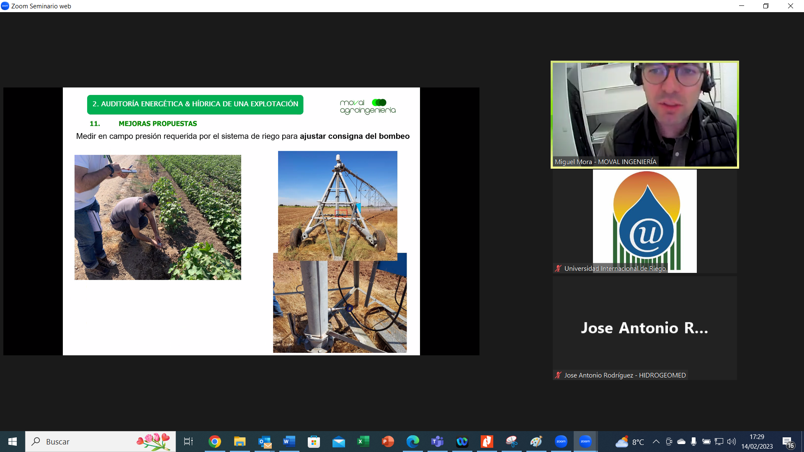Open Microsoft Store from the taskbar

tap(314, 442)
